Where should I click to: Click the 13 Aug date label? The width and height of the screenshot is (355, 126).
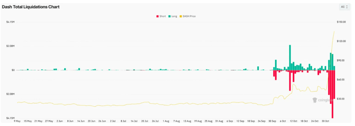point(187,121)
